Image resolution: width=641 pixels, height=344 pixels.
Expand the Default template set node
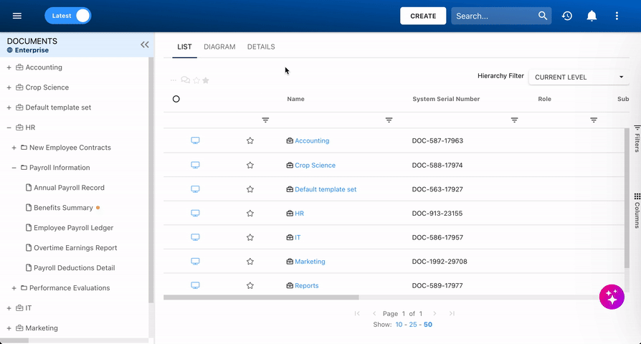9,107
